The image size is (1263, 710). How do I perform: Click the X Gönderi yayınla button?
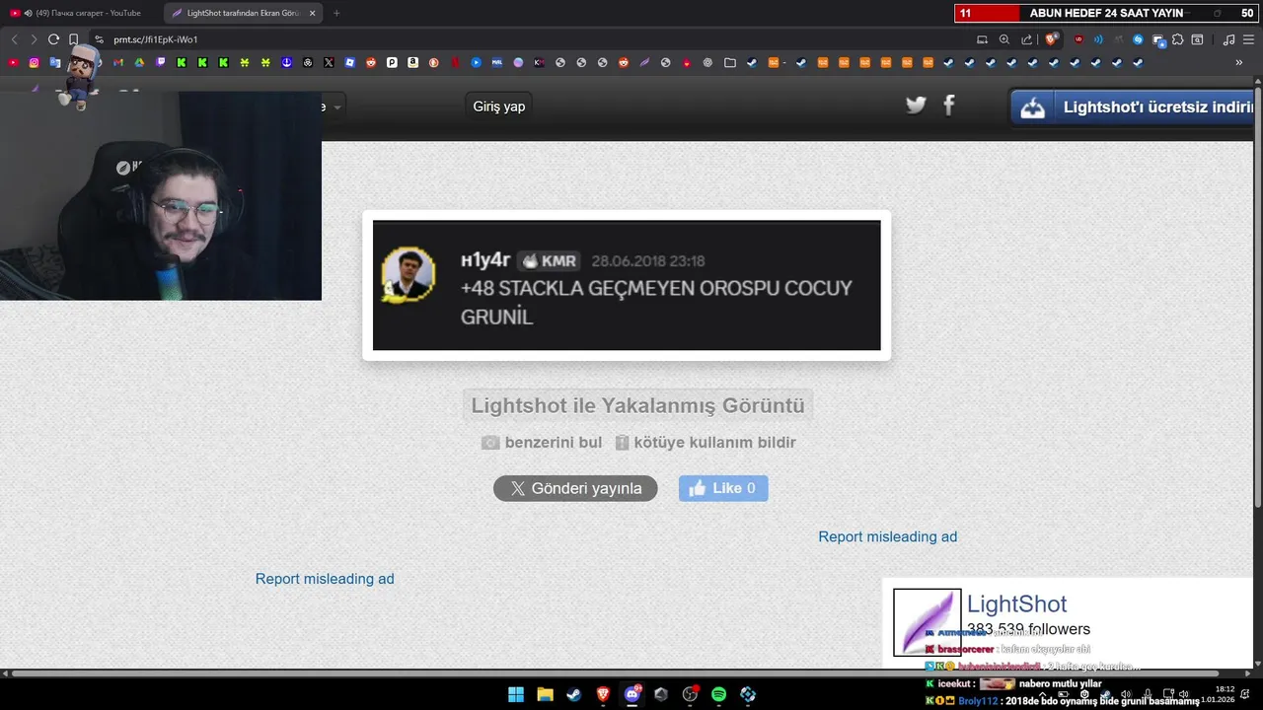tap(575, 488)
